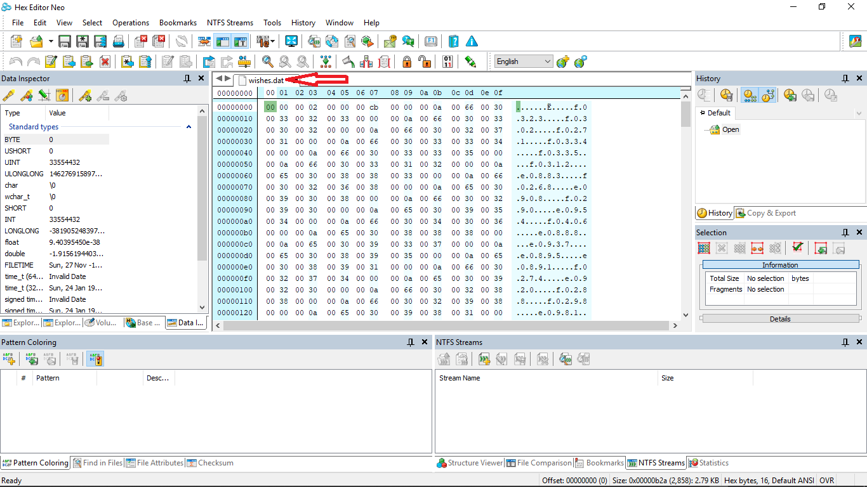Click the hex editor vertical scrollbar thumb
Image resolution: width=867 pixels, height=487 pixels.
coord(685,115)
